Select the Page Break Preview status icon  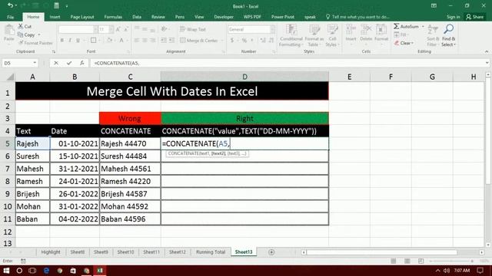coord(421,261)
